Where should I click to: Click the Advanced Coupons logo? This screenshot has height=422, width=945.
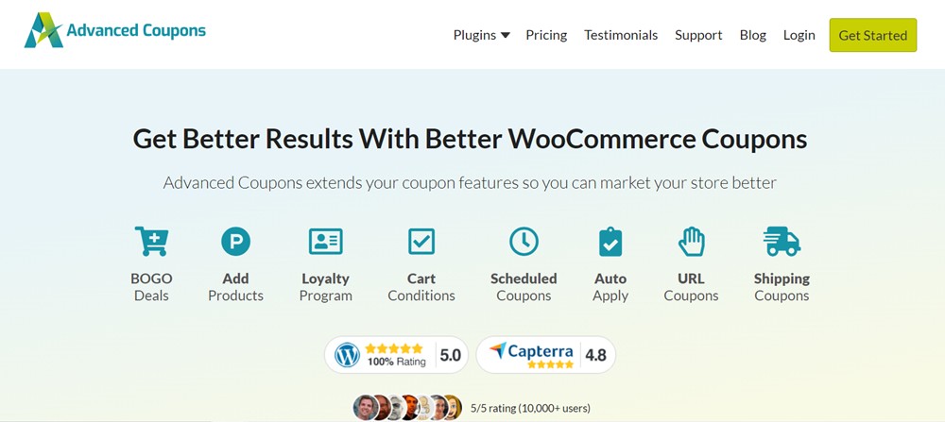tap(115, 31)
